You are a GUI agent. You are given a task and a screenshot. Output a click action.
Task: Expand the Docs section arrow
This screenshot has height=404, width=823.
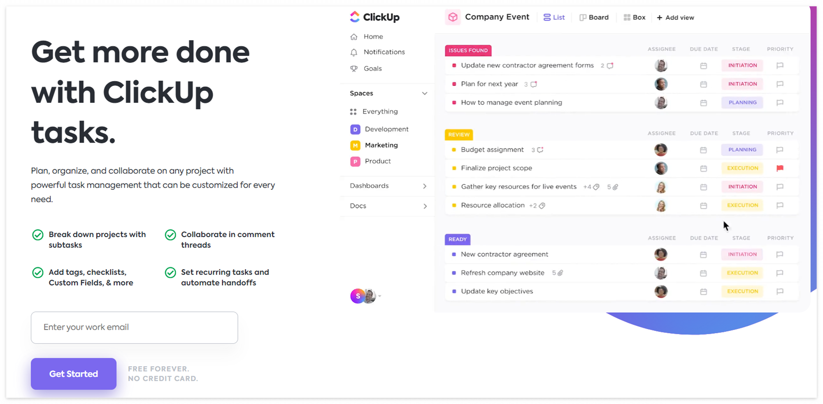pos(425,206)
